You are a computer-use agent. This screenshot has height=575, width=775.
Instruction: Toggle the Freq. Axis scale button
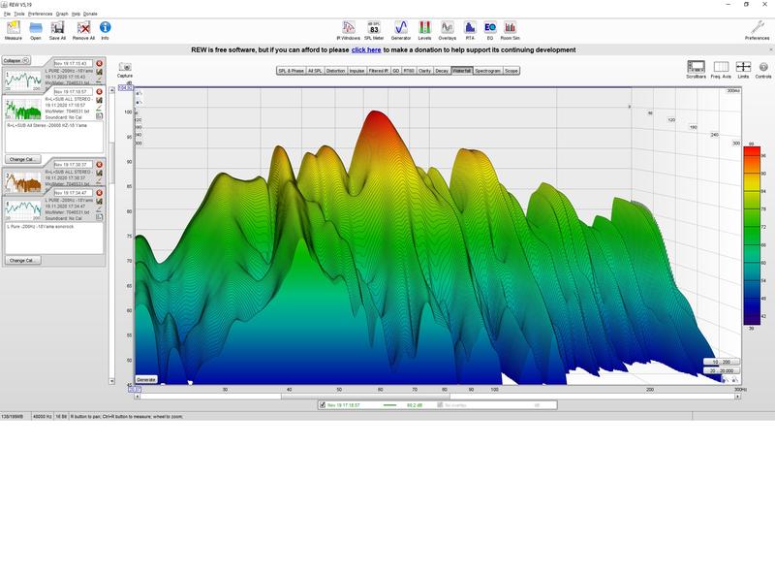(721, 69)
